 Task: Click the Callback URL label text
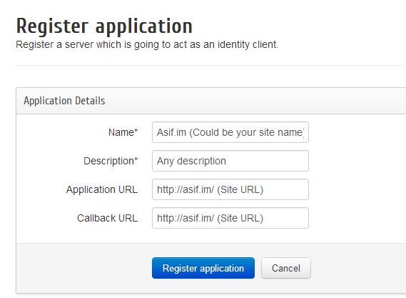coord(108,218)
